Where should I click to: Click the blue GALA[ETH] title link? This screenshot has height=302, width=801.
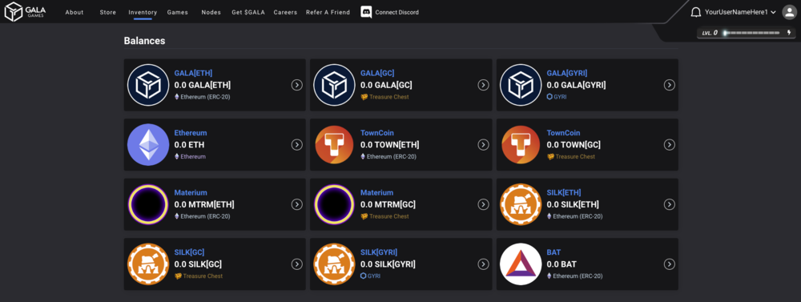193,73
